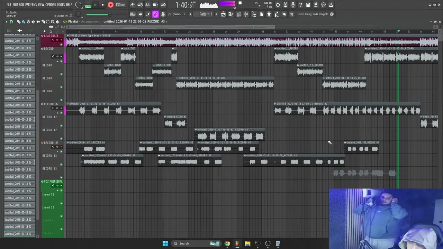
Task: Save project with the floppy disk icon
Action: [x=308, y=5]
